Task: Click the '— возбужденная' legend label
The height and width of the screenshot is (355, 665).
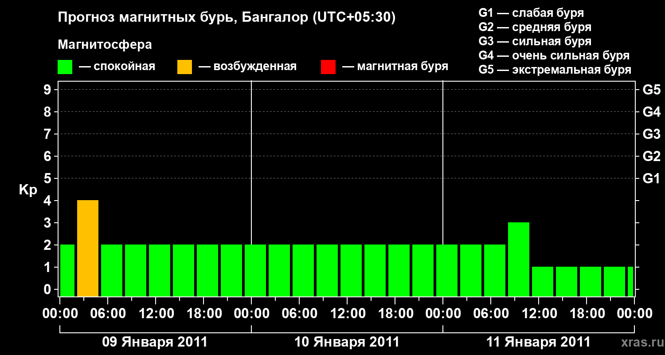Action: [x=248, y=67]
